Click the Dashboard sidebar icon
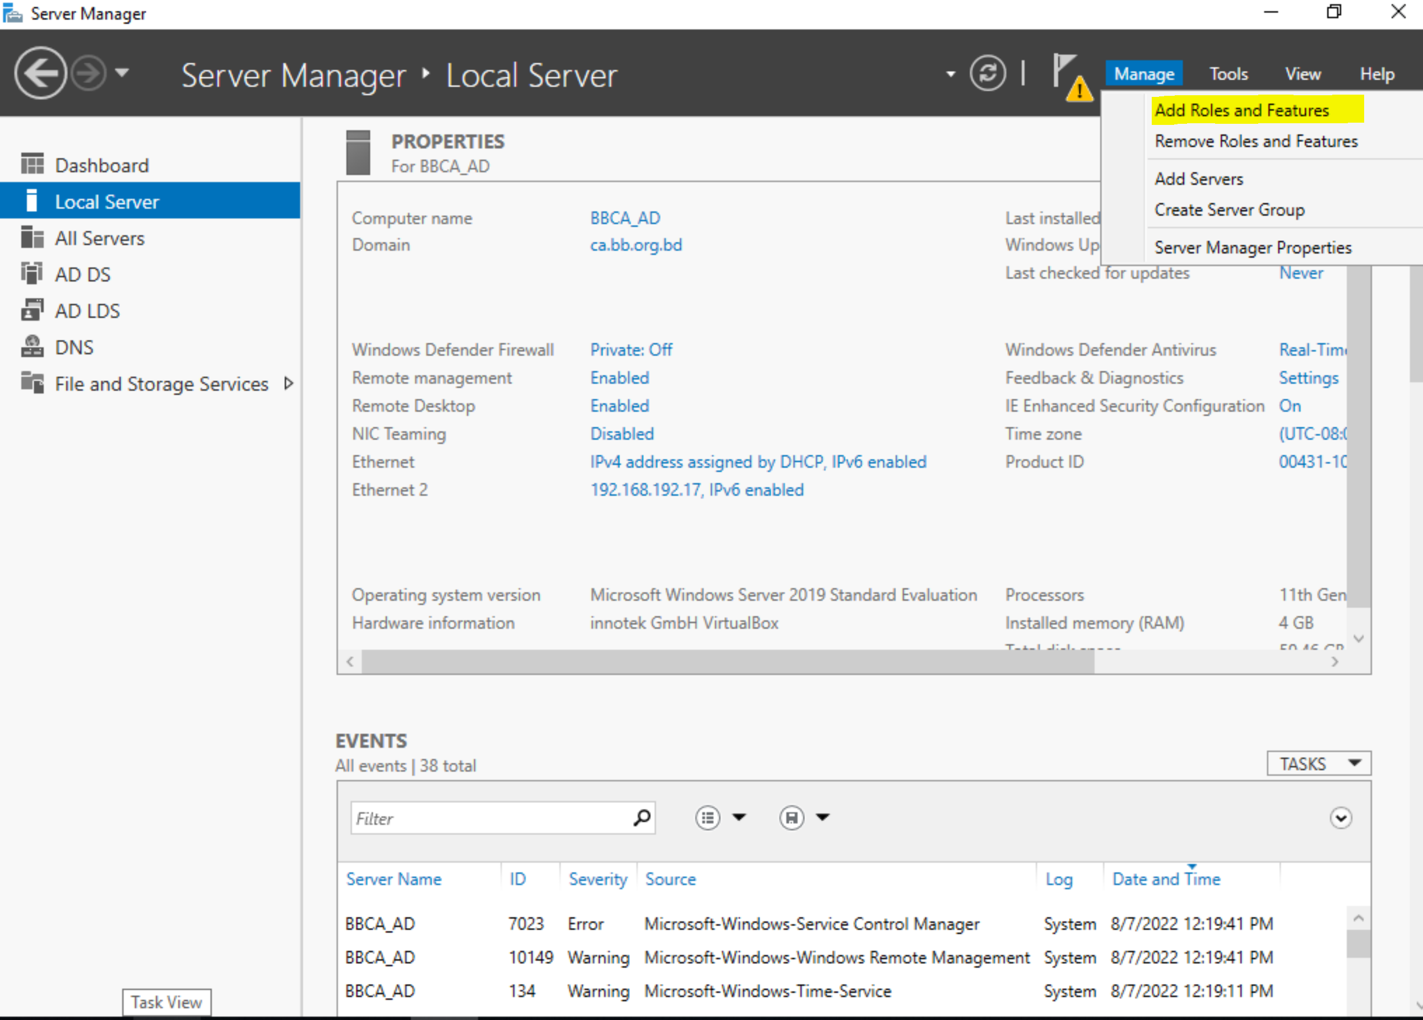The image size is (1423, 1020). pos(32,164)
